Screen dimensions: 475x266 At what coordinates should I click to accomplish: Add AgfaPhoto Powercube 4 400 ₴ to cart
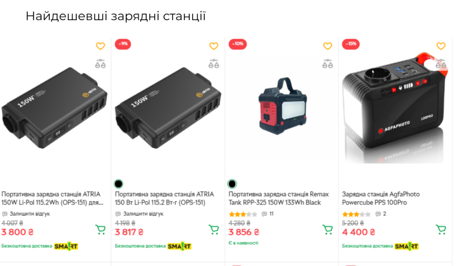pyautogui.click(x=441, y=229)
